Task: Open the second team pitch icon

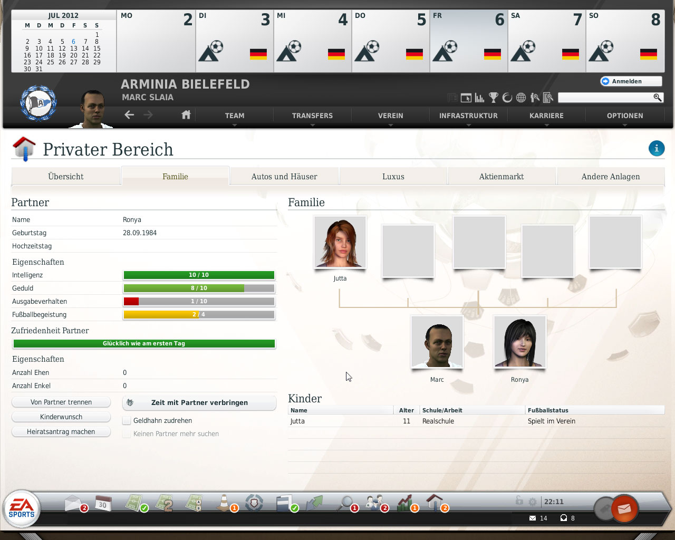Action: click(165, 503)
